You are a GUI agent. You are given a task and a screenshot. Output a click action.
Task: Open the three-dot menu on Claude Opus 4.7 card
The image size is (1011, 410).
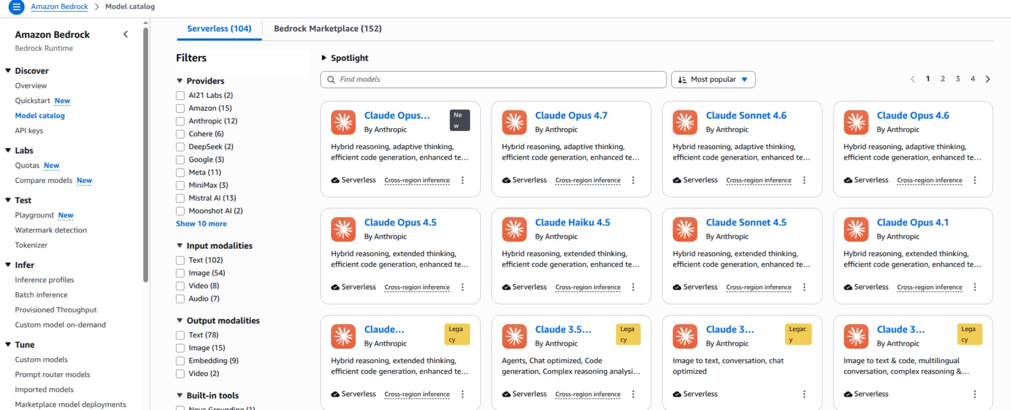pyautogui.click(x=633, y=180)
